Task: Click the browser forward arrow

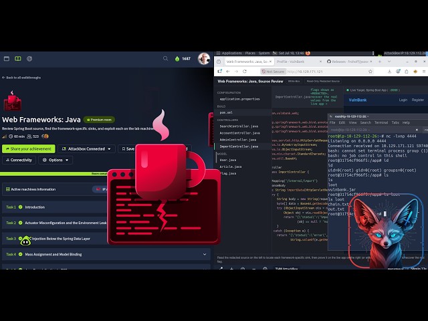Action: [x=236, y=72]
